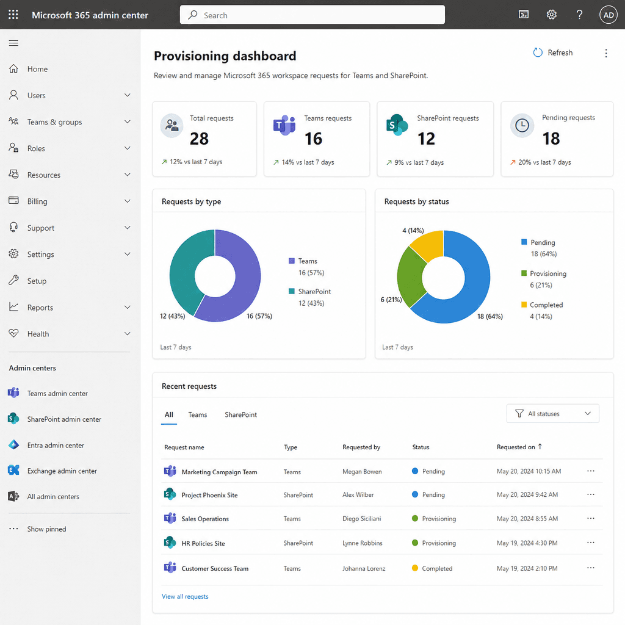The height and width of the screenshot is (625, 625).
Task: Expand the Support nav section
Action: click(x=128, y=228)
